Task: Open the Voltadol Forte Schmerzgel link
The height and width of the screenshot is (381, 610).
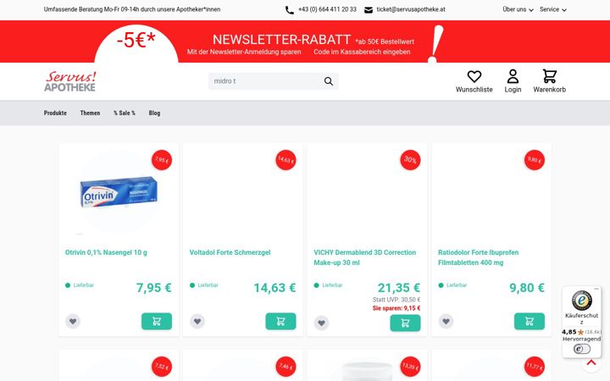Action: pyautogui.click(x=230, y=252)
